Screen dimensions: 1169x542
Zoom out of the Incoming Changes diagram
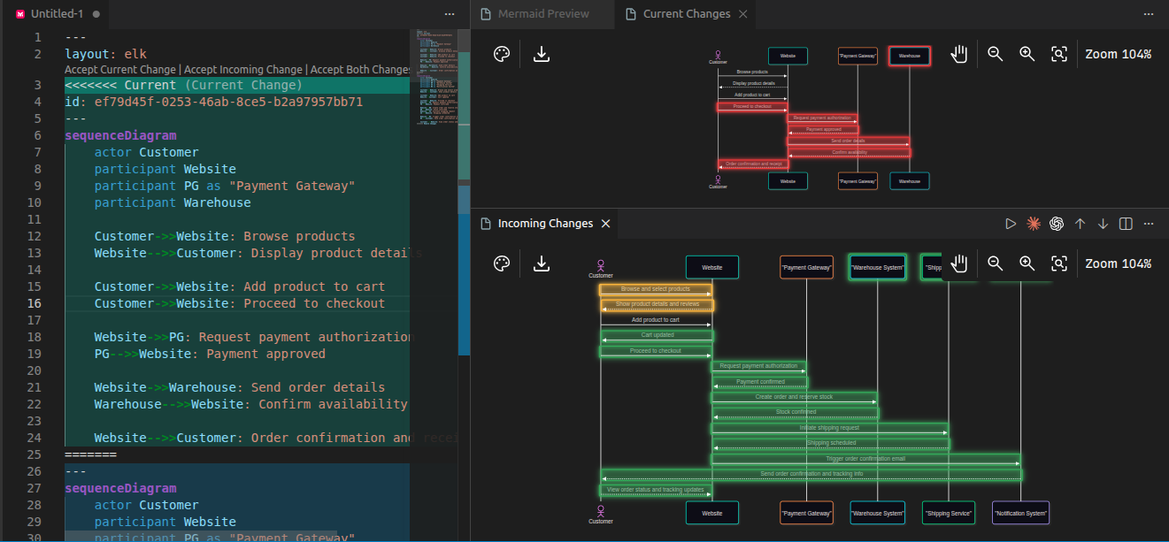point(995,263)
